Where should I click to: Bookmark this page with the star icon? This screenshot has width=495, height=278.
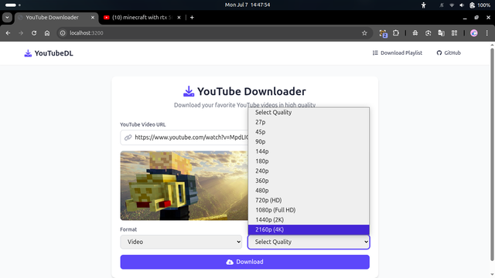click(x=364, y=33)
